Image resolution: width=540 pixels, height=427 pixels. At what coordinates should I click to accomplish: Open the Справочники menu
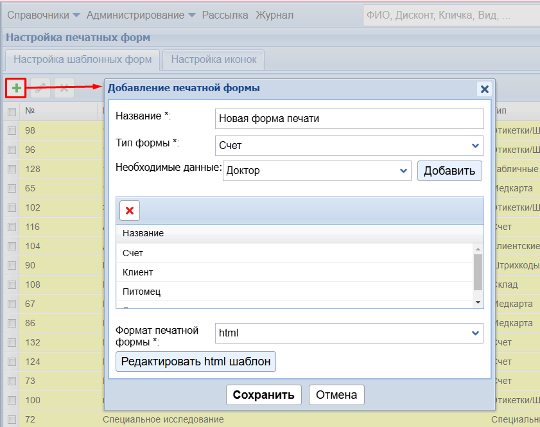44,15
